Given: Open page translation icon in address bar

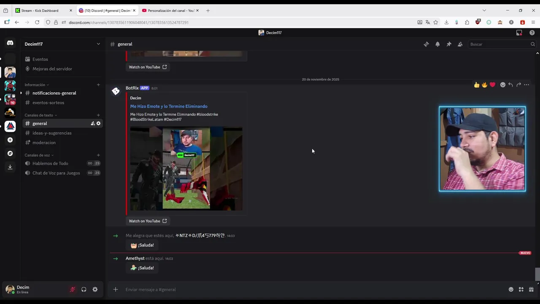Looking at the screenshot, I should pos(428,22).
